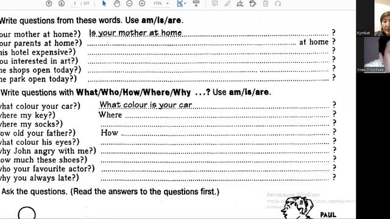The height and width of the screenshot is (219, 390).
Task: Click the 'How' answer line start
Action: [110, 133]
